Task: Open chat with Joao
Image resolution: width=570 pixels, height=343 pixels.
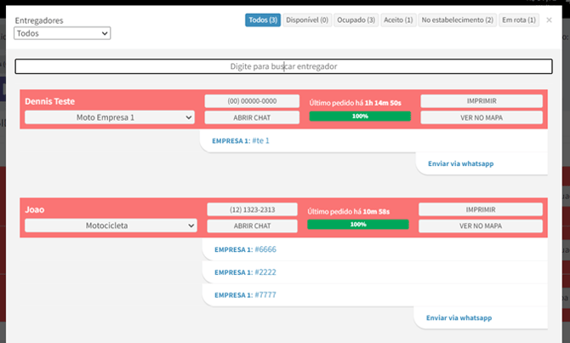Action: pyautogui.click(x=253, y=226)
